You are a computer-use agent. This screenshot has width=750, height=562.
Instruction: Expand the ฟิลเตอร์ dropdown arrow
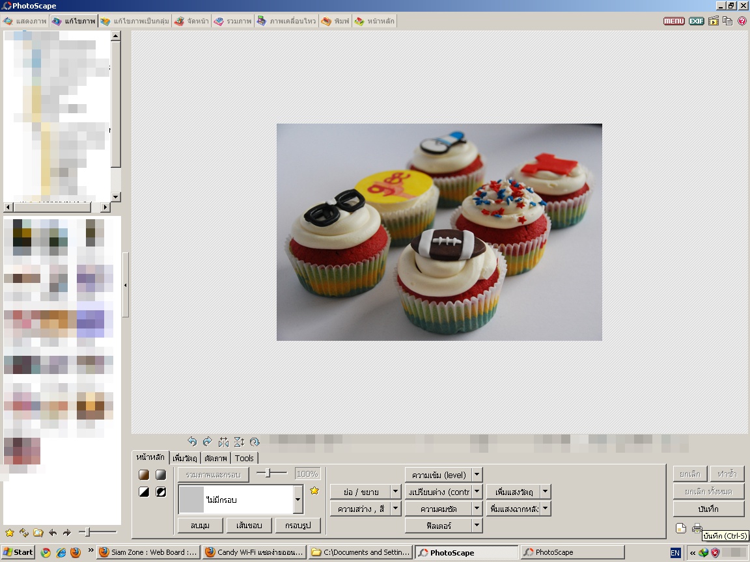coord(477,526)
